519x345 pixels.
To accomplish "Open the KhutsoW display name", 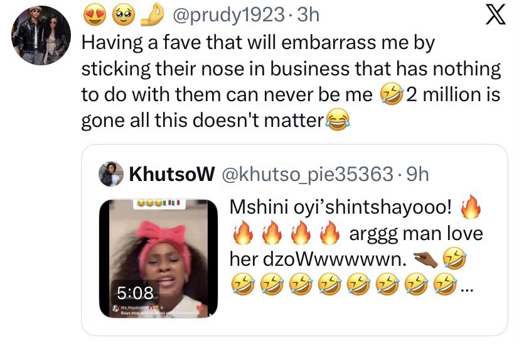I will coord(166,175).
